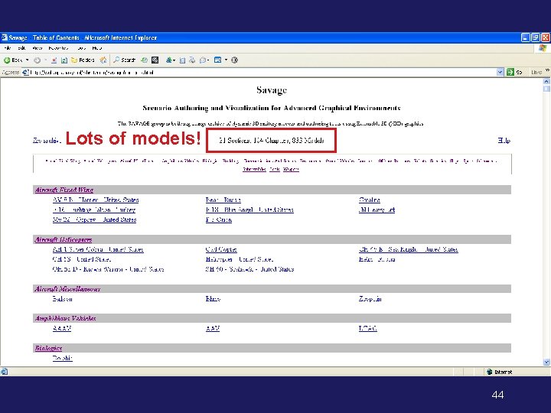Click the page icon in the status bar
Viewport: 551px width, 413px height.
(5, 372)
